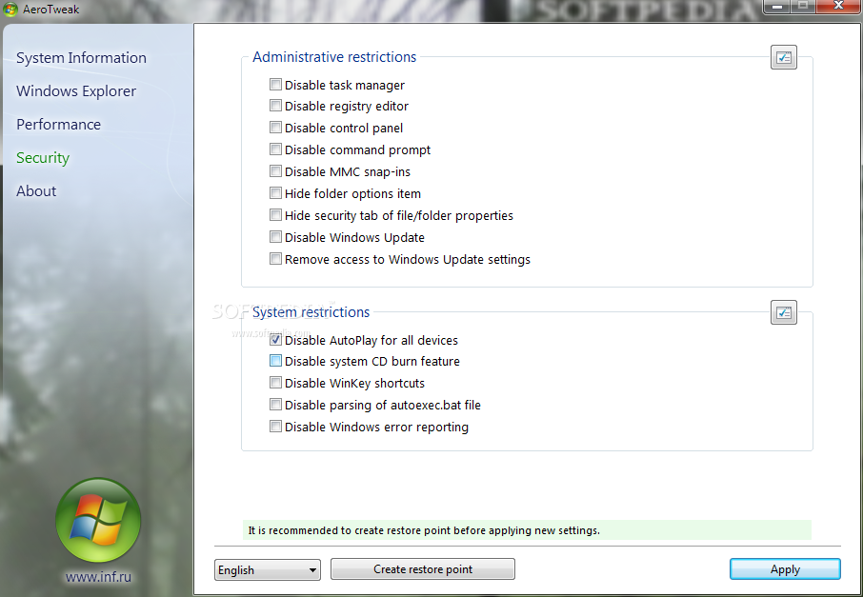Enable Disable task manager checkbox
Viewport: 863px width, 597px height.
[x=275, y=84]
